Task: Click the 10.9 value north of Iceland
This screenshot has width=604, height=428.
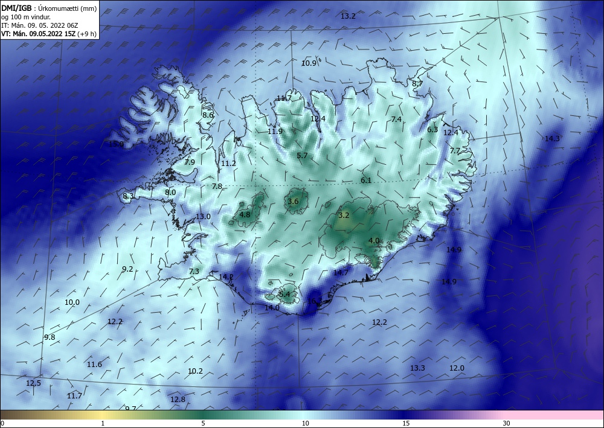Action: pyautogui.click(x=309, y=63)
